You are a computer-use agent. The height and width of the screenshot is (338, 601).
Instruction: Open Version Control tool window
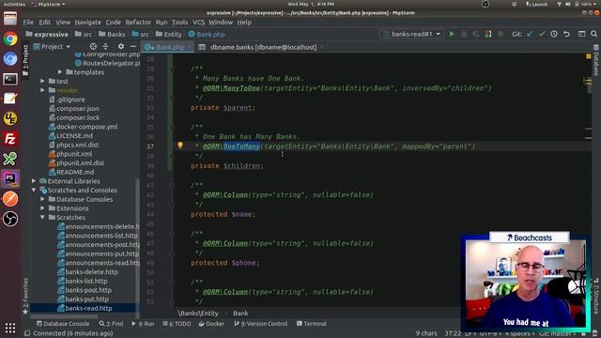coord(261,324)
